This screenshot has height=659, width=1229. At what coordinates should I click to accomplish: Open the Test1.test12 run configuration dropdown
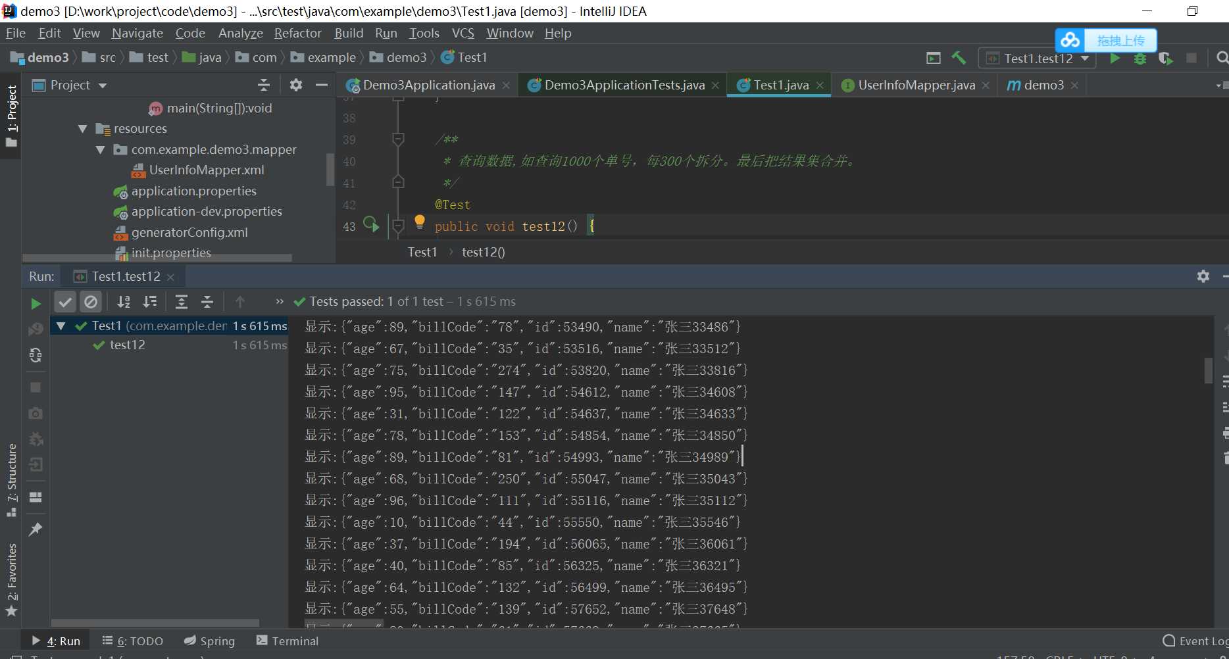1038,59
